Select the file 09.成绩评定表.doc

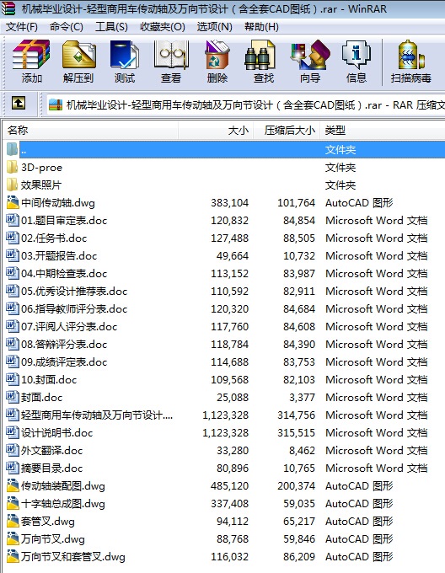(64, 361)
